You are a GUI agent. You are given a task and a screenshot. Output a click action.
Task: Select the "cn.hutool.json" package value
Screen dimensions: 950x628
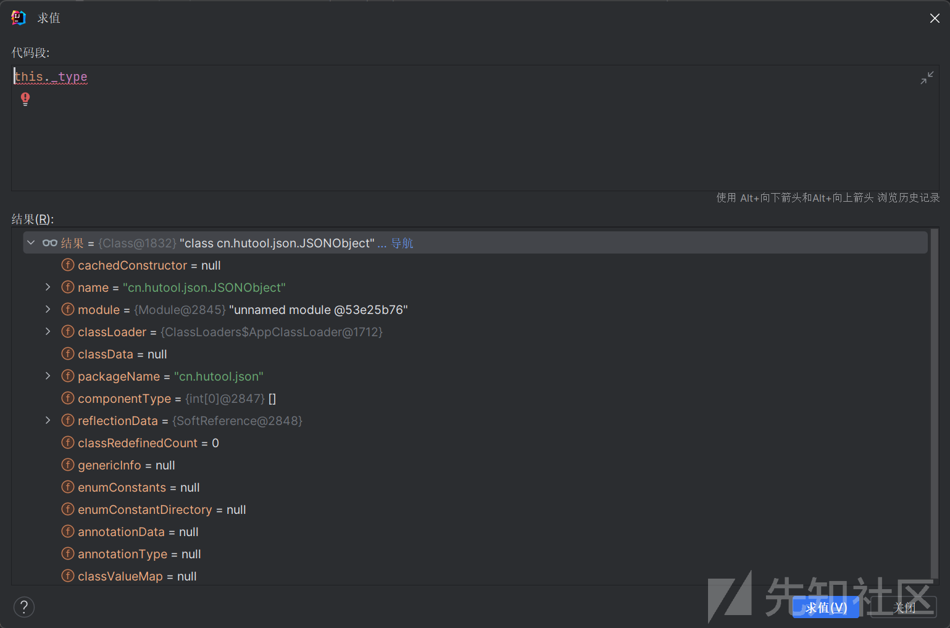(219, 376)
